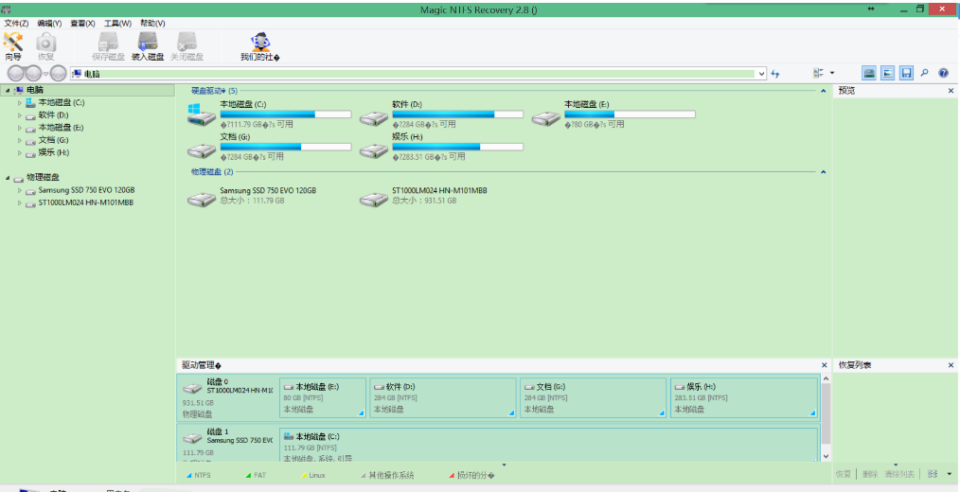Screen dimensions: 960x492
Task: Select Samsung SSD 750 EVO 120GB in tree
Action: click(x=86, y=190)
